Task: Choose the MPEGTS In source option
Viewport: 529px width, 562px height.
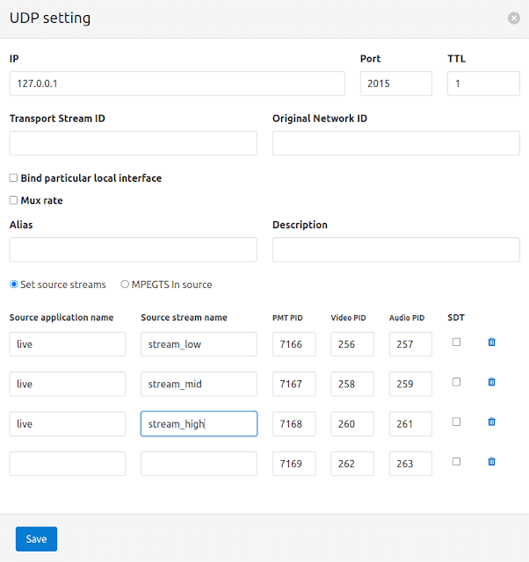Action: 125,285
